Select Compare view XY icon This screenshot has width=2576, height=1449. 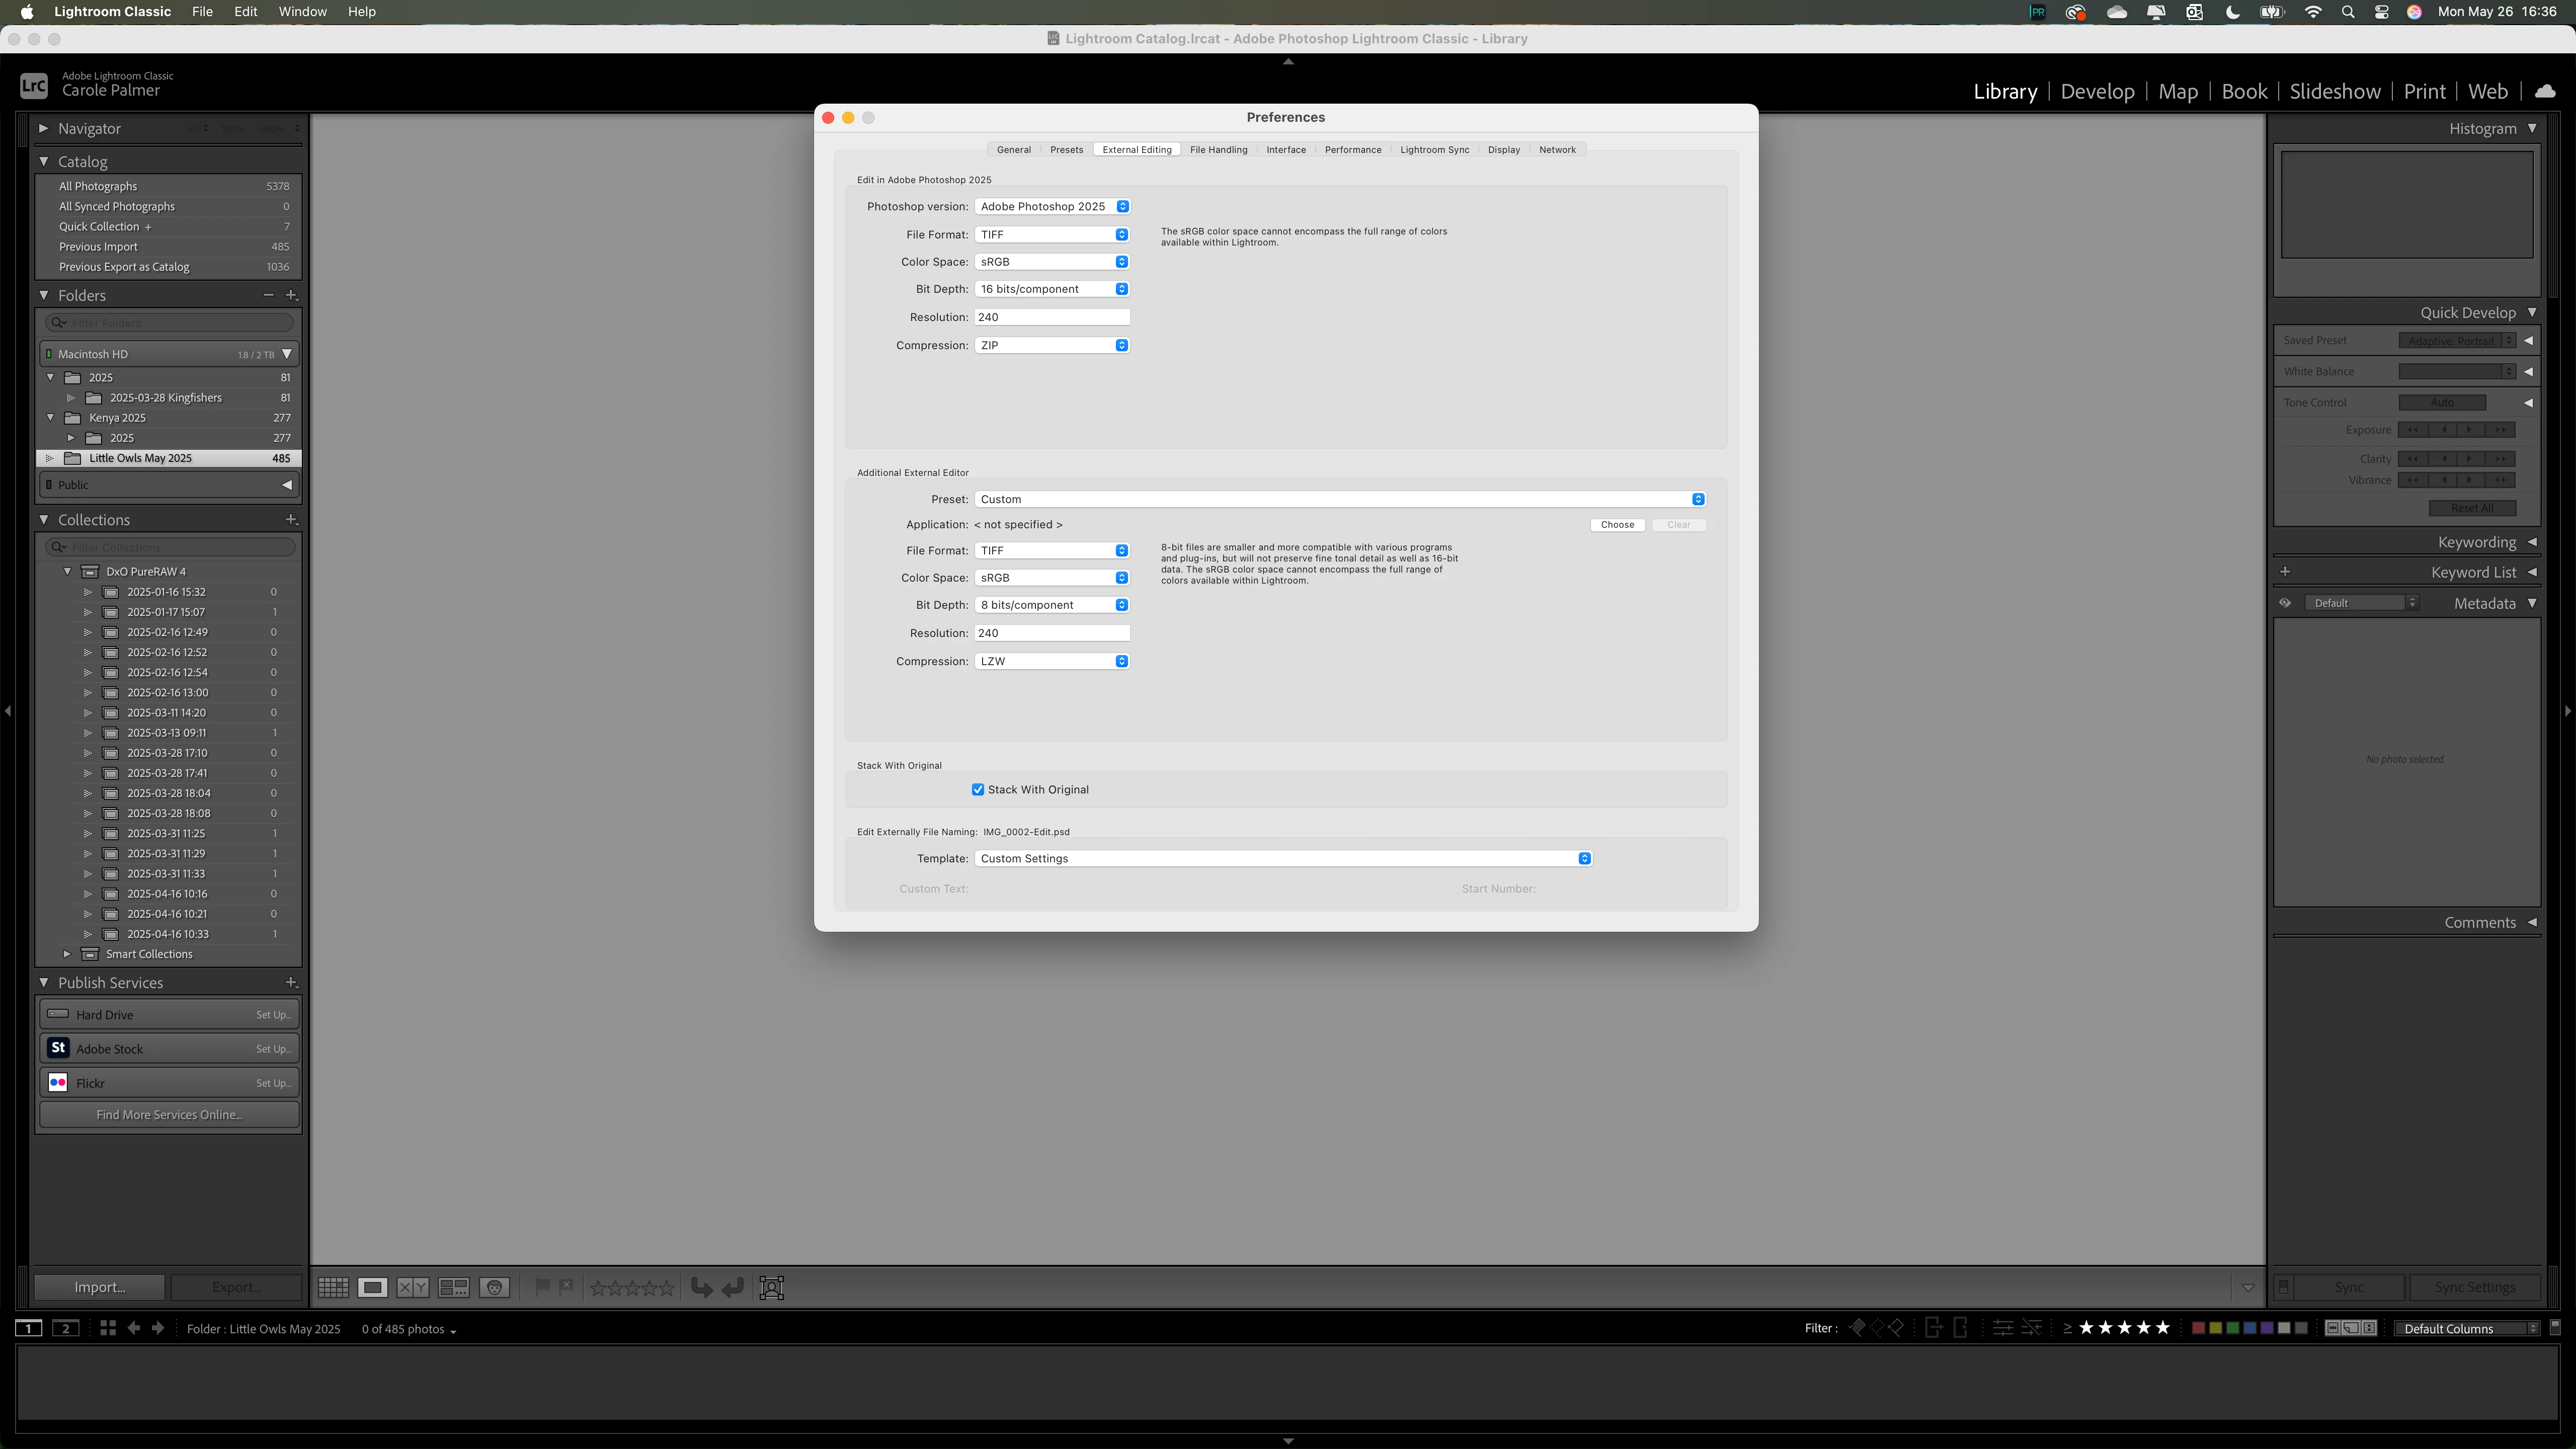[x=412, y=1288]
